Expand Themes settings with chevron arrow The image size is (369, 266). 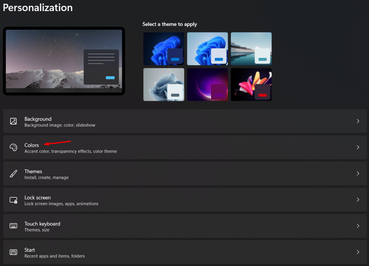(x=358, y=174)
